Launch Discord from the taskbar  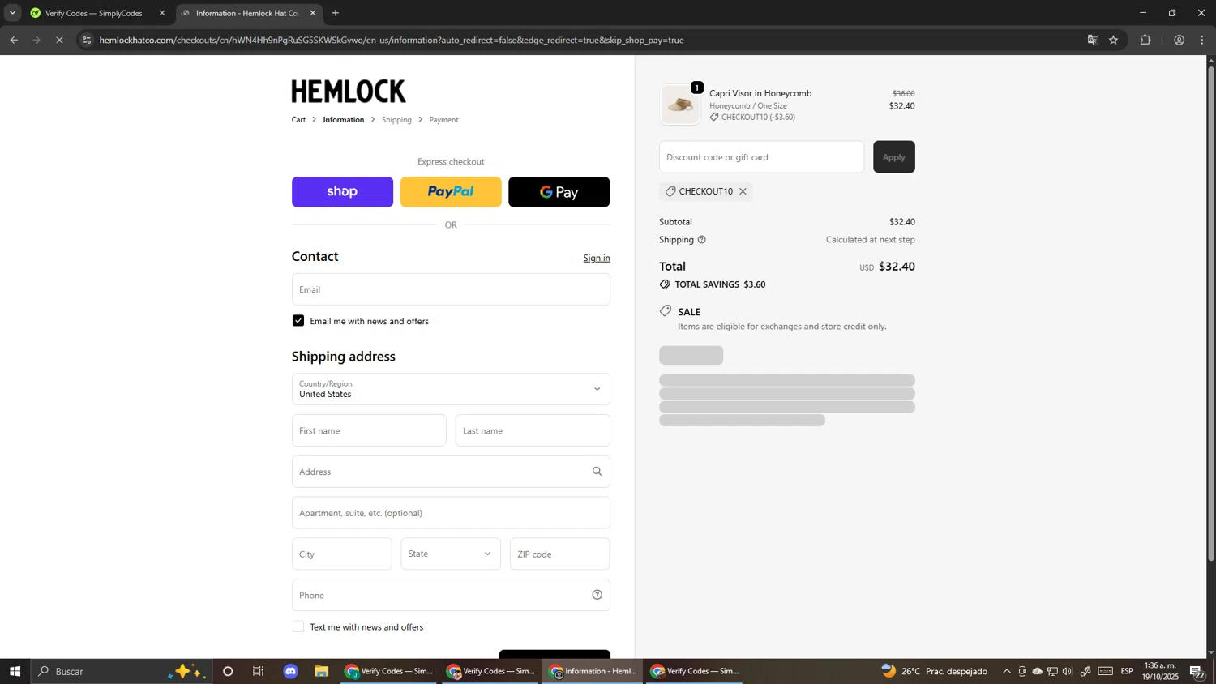[291, 671]
